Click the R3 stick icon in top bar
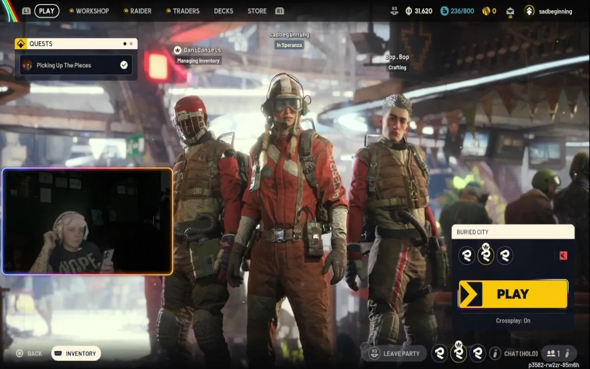 point(394,11)
